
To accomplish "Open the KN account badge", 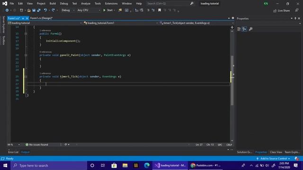I will (266, 4).
